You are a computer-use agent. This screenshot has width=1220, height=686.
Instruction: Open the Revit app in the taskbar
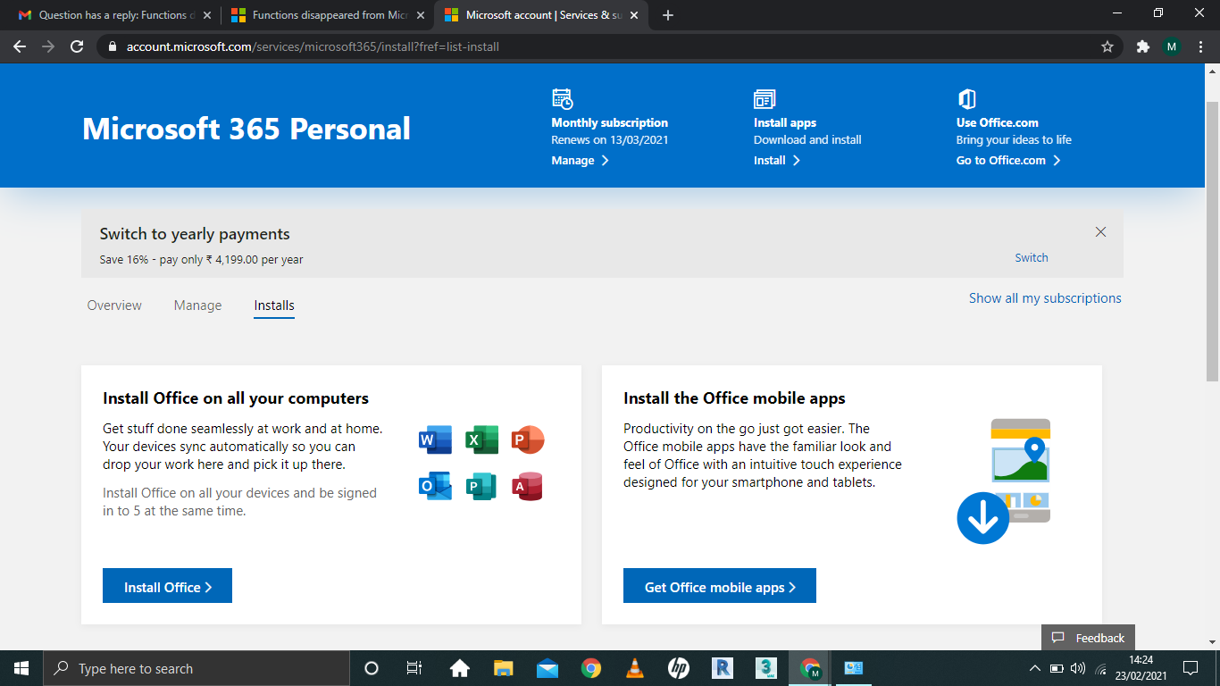point(723,668)
